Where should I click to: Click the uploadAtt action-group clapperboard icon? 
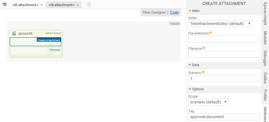pyautogui.click(x=14, y=33)
